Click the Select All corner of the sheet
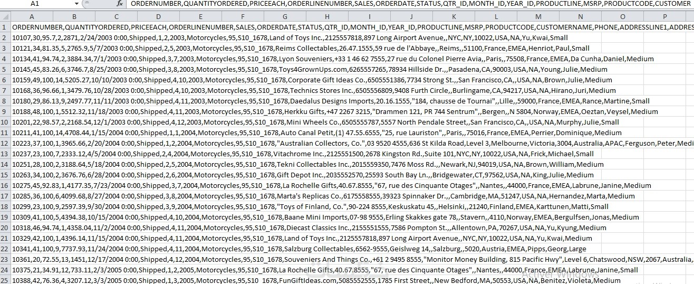 [x=5, y=16]
